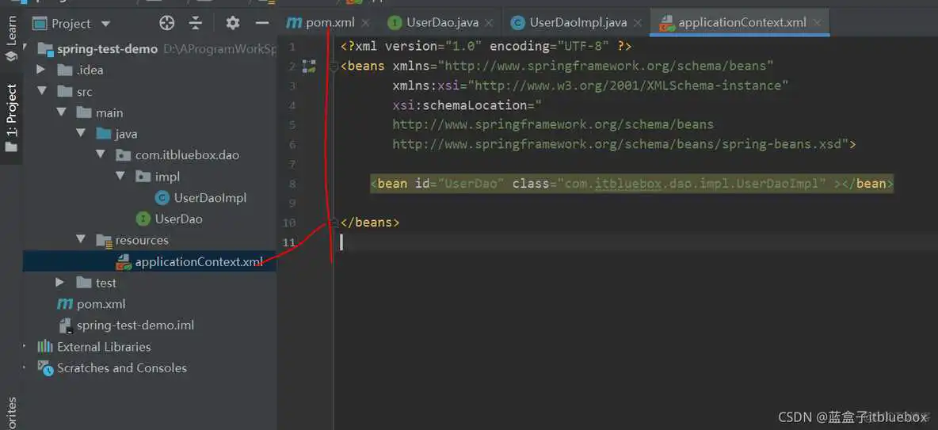
Task: Select the main folder
Action: pos(109,112)
